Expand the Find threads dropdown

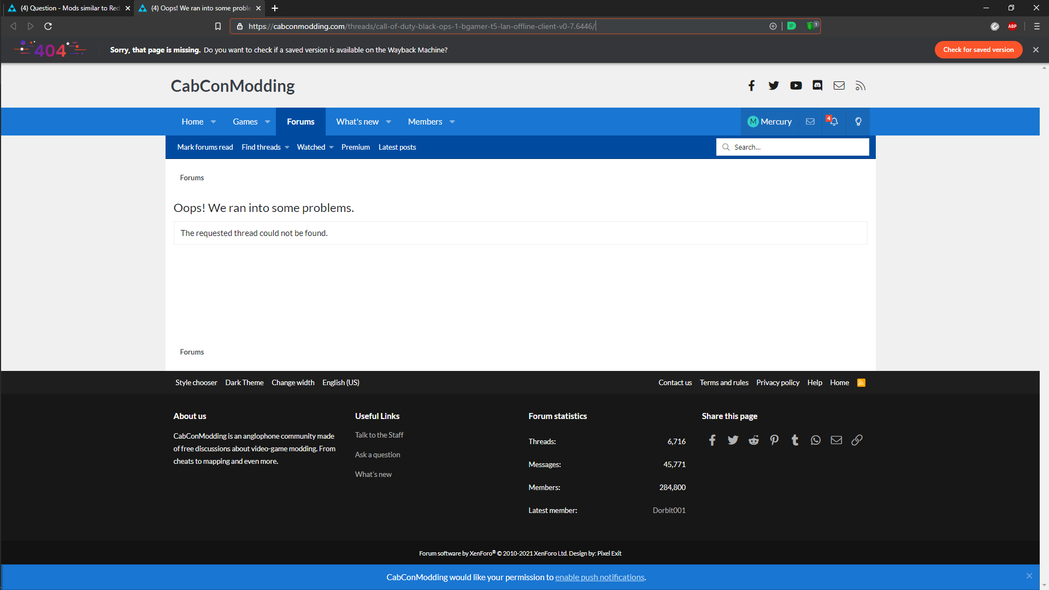287,147
